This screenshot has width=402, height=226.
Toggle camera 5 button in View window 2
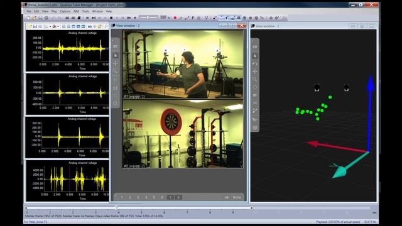point(154,197)
